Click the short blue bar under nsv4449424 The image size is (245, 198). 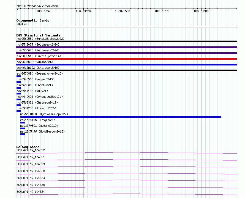[18, 99]
